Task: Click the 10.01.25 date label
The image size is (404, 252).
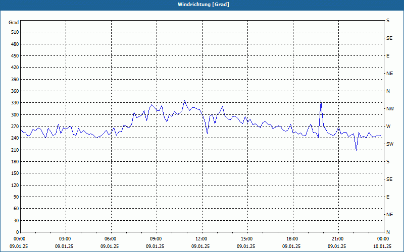Action: tap(382, 246)
